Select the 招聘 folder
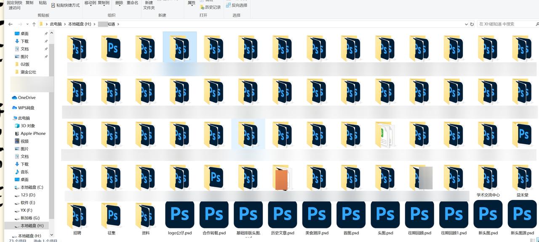The height and width of the screenshot is (242, 539). click(77, 217)
